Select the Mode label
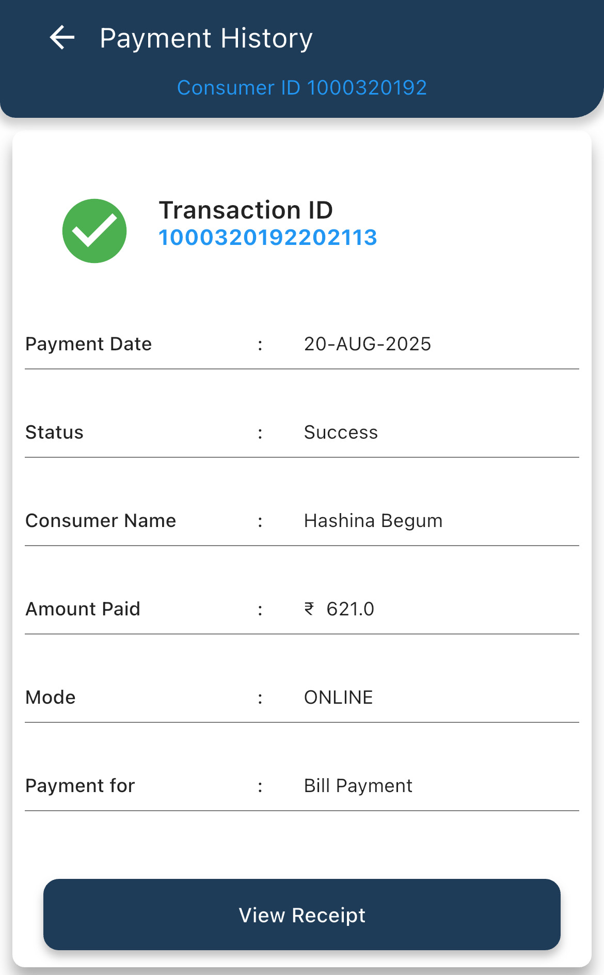The image size is (604, 975). (51, 698)
